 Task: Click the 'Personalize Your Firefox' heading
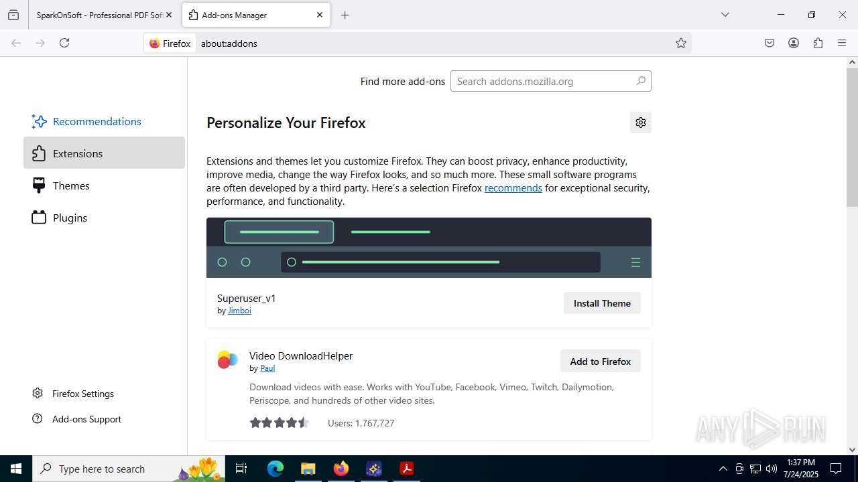pos(286,123)
